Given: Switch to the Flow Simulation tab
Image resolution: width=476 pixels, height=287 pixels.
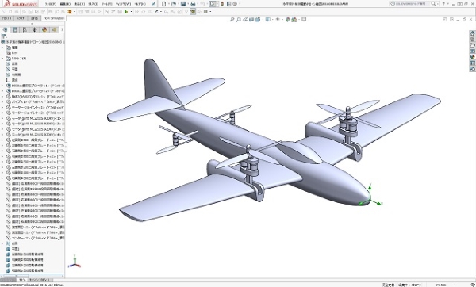Looking at the screenshot, I should pos(54,18).
